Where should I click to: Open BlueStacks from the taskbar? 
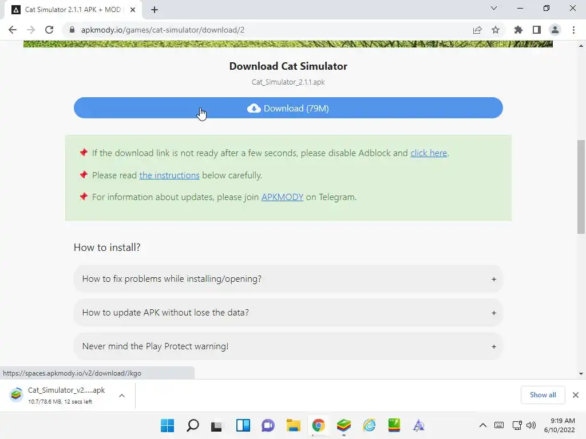pyautogui.click(x=344, y=425)
